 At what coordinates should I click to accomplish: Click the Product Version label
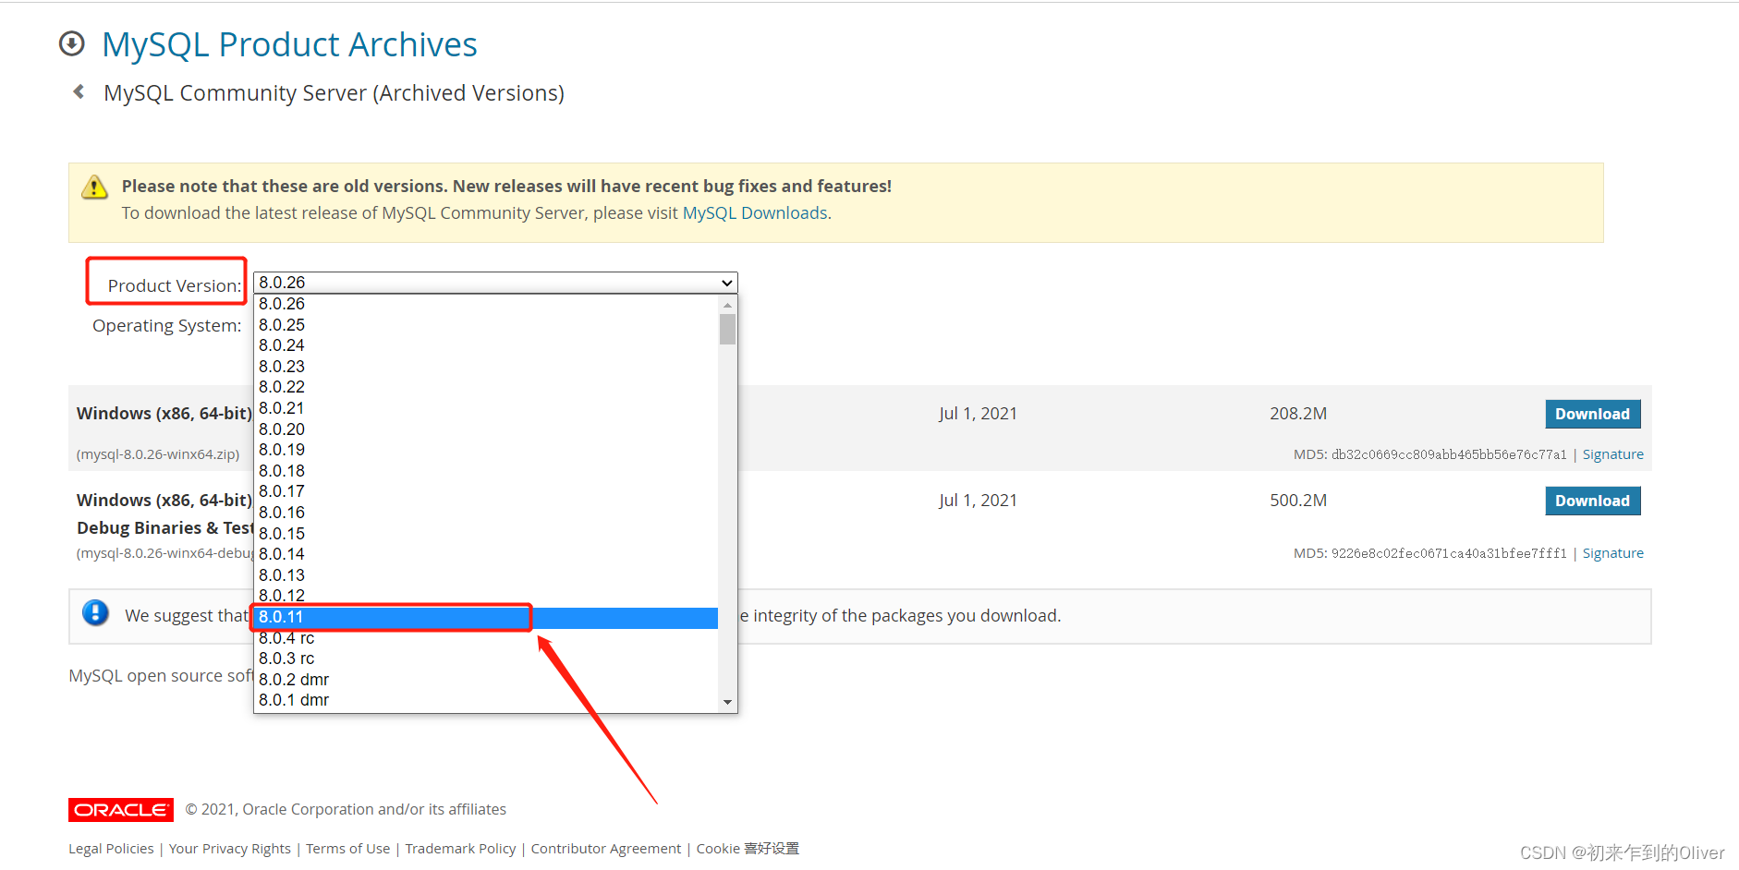coord(175,286)
